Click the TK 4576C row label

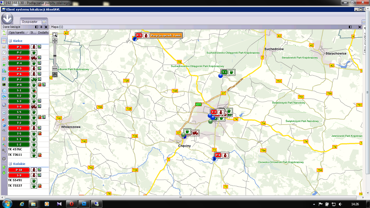click(15, 149)
